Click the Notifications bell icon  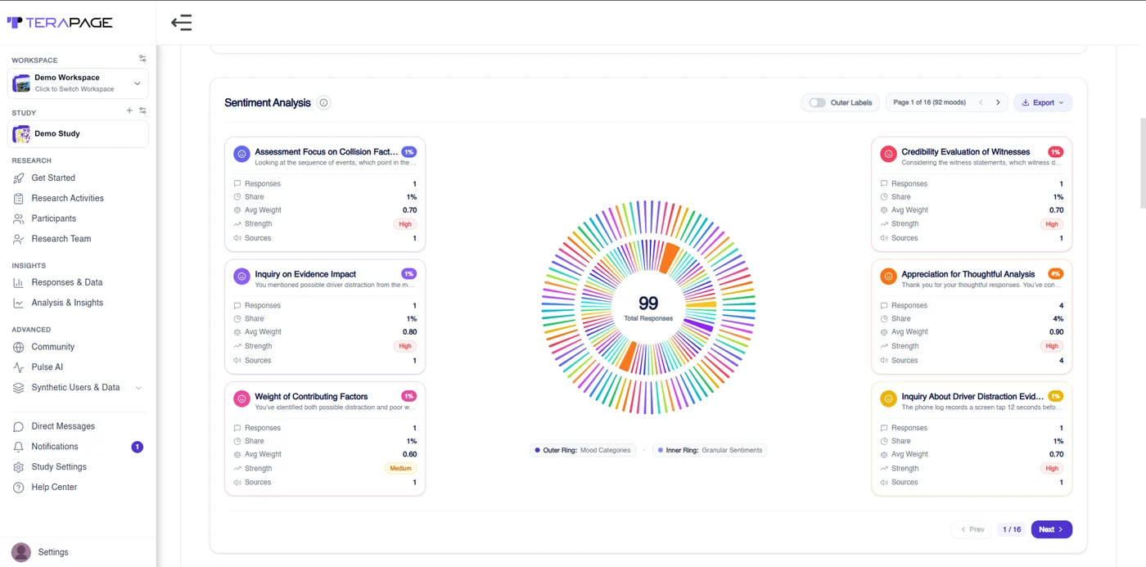click(x=18, y=447)
